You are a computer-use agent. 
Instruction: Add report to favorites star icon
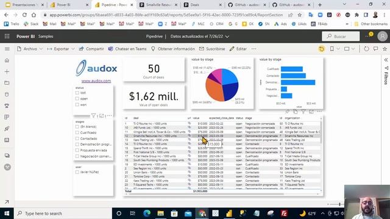385,49
